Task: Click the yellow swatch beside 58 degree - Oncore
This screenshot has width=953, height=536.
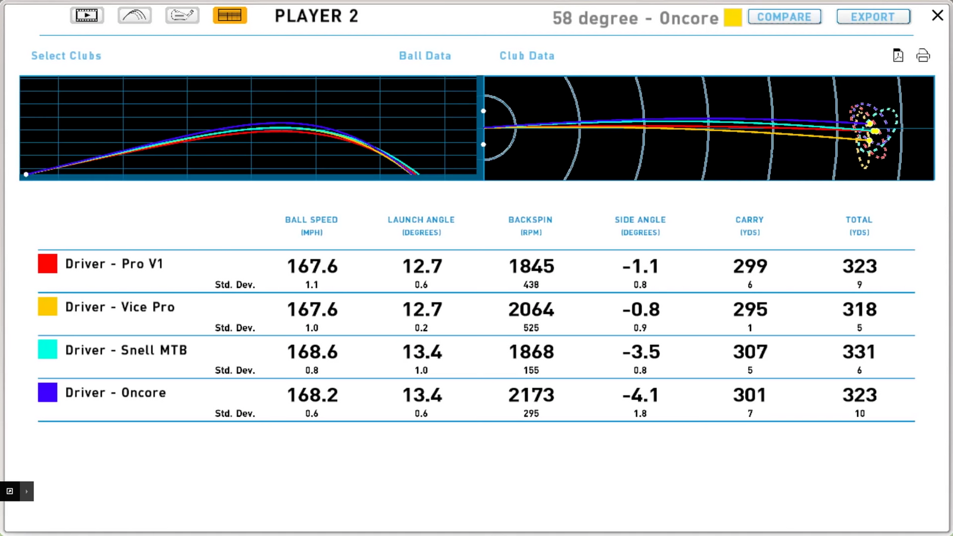Action: tap(733, 17)
